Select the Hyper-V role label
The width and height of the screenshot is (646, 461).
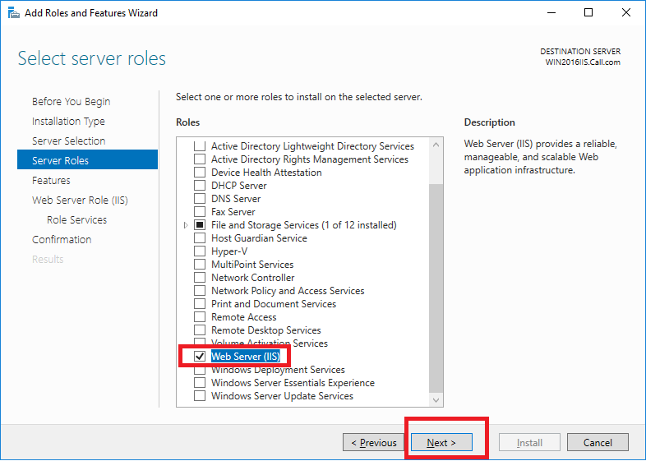click(229, 251)
